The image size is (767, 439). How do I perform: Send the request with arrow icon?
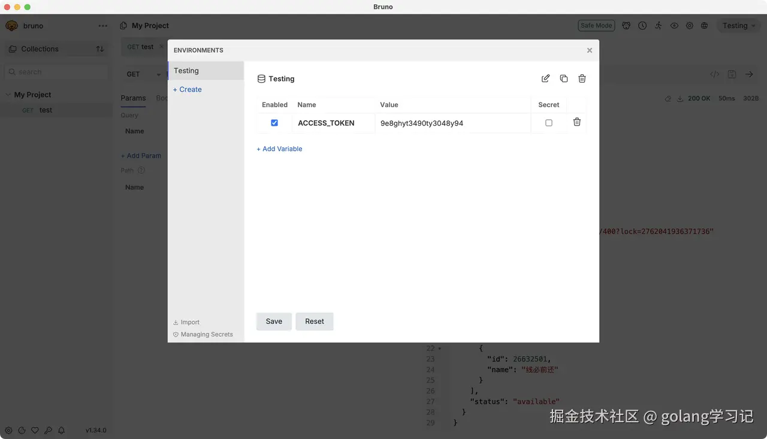pos(749,74)
